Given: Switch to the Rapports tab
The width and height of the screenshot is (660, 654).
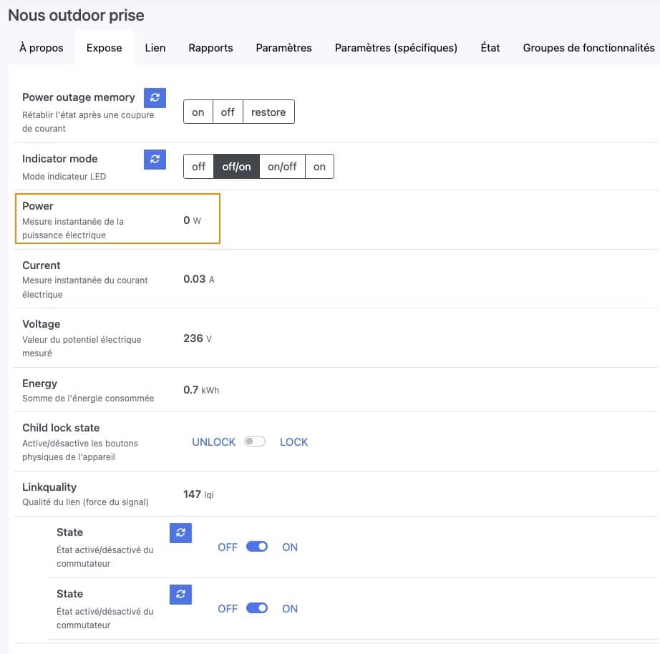Looking at the screenshot, I should [210, 47].
